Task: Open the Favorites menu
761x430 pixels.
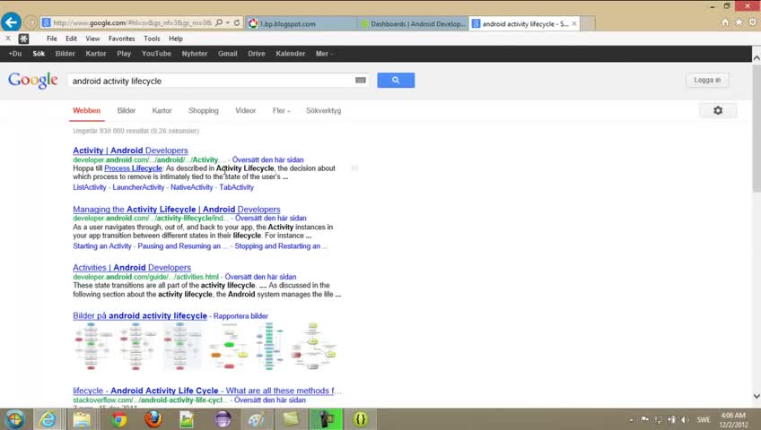Action: (121, 39)
